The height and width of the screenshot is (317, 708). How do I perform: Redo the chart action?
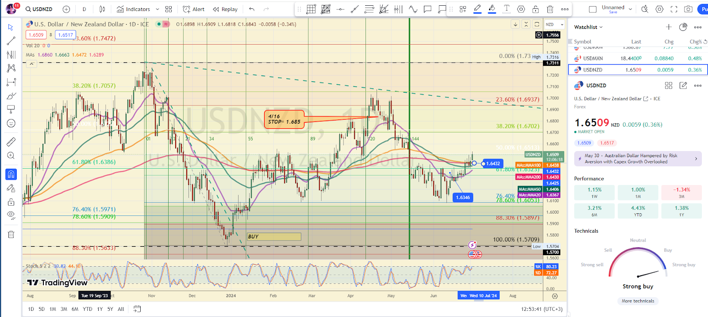266,9
